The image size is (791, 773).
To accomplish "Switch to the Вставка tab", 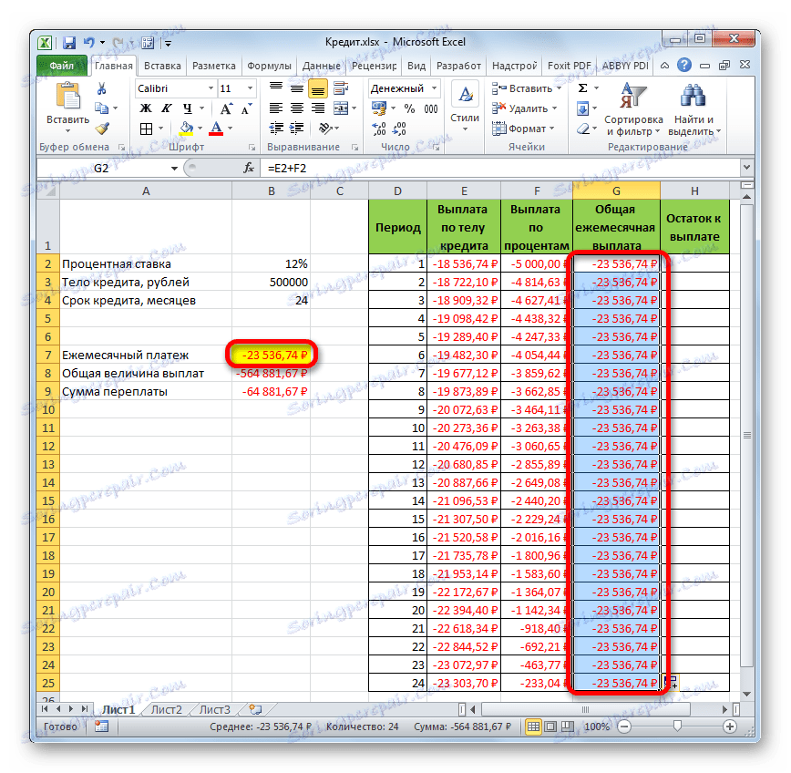I will pos(162,67).
